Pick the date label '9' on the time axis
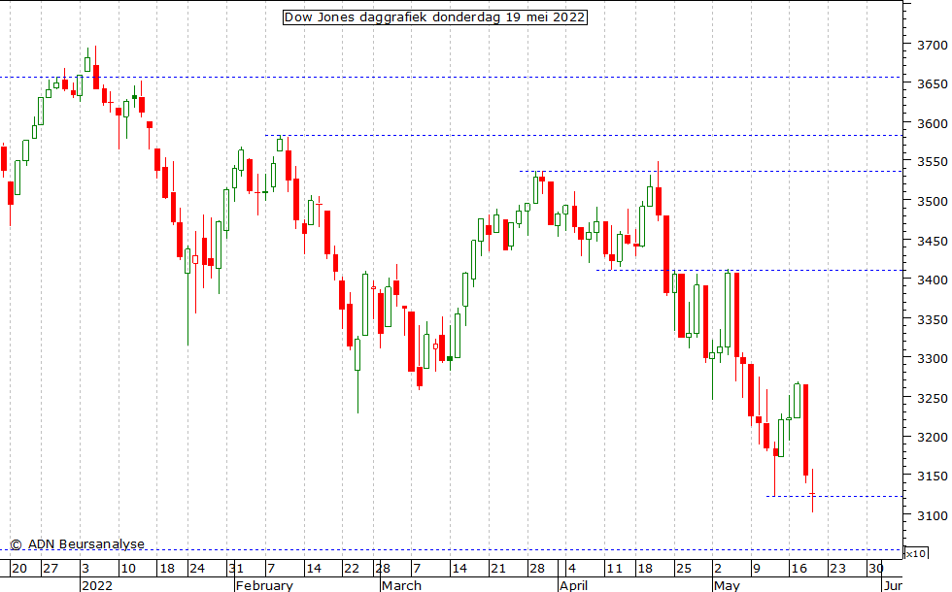The width and height of the screenshot is (952, 592). tap(757, 569)
